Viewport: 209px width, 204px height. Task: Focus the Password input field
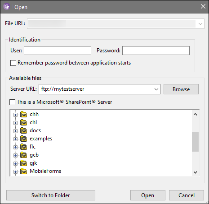tap(156, 51)
